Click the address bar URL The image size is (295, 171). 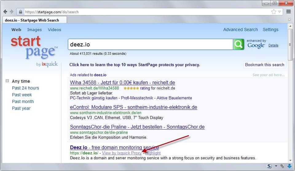point(52,12)
